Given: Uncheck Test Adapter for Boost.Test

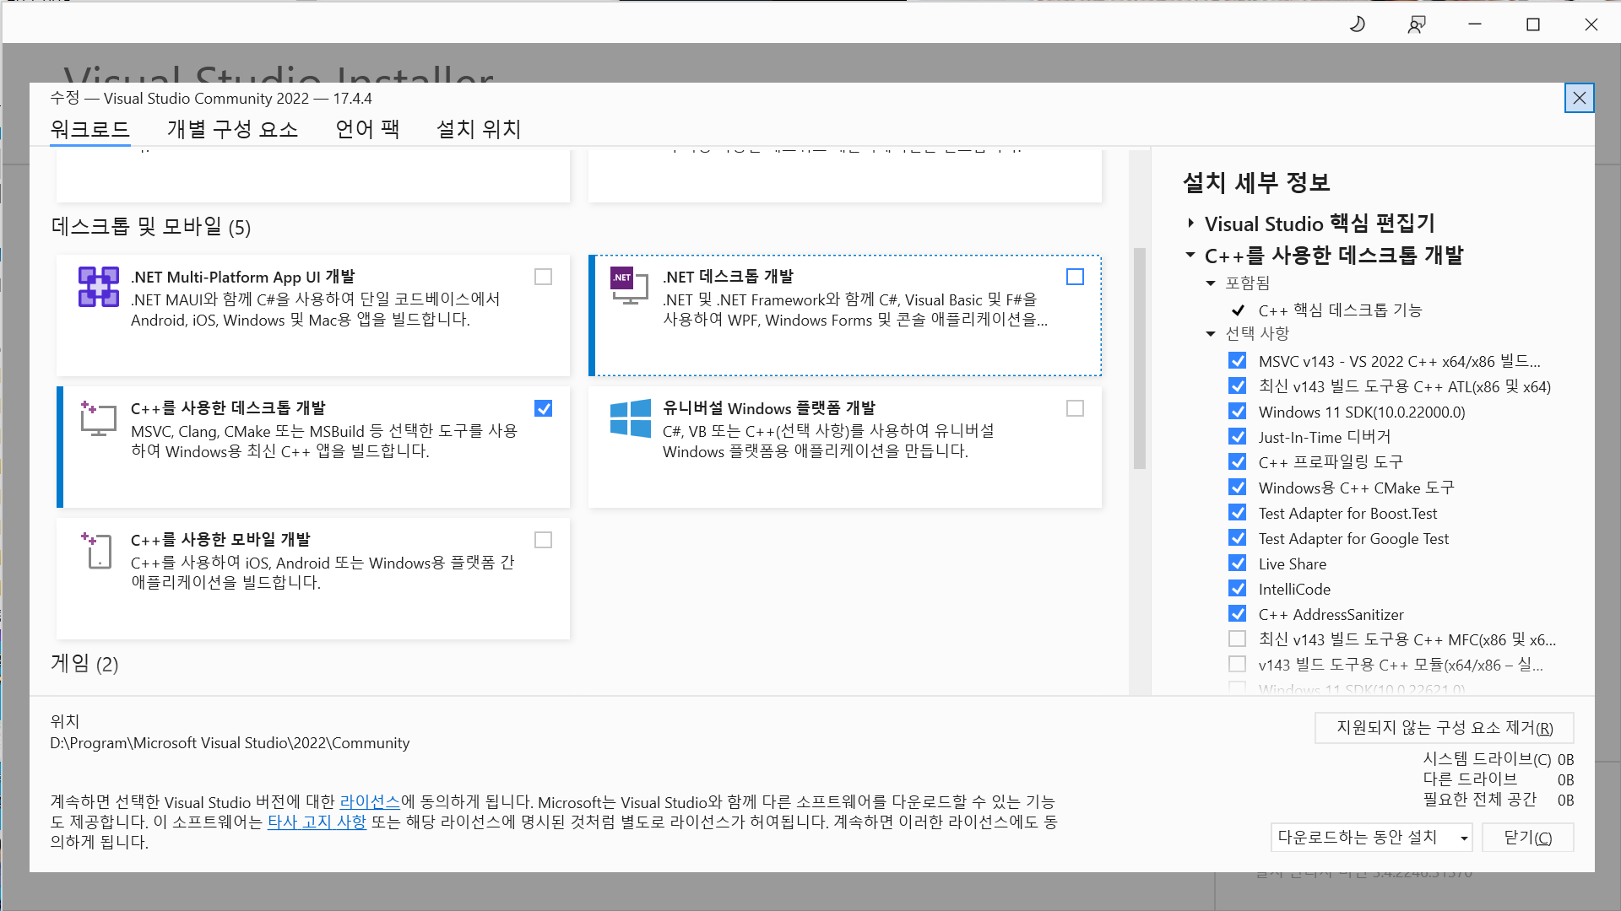Looking at the screenshot, I should tap(1237, 513).
